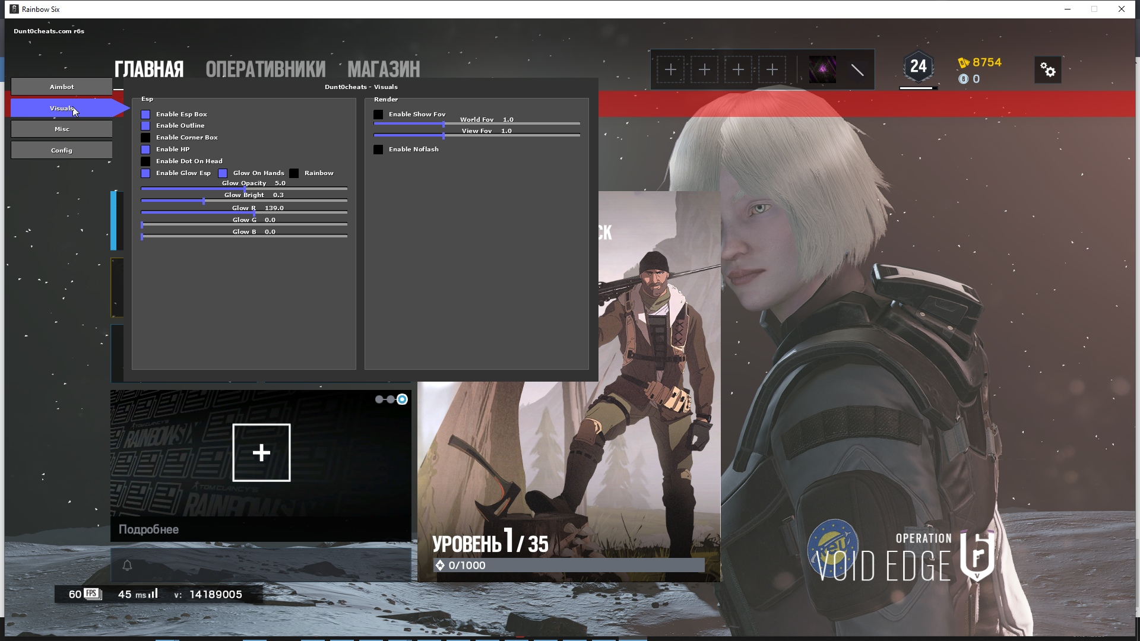Adjust the Glow B slider
The width and height of the screenshot is (1140, 641).
point(244,236)
